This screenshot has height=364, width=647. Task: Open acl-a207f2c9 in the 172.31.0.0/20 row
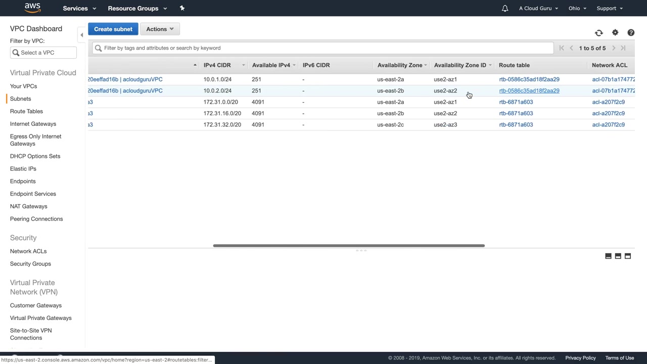coord(608,102)
